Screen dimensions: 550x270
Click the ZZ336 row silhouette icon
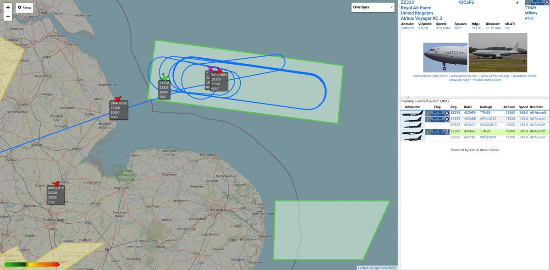(412, 113)
